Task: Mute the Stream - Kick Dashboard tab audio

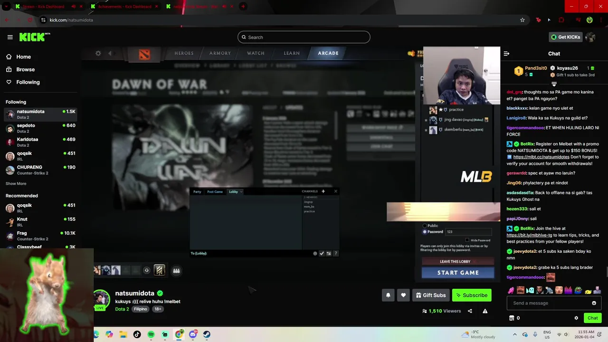Action: pyautogui.click(x=73, y=7)
